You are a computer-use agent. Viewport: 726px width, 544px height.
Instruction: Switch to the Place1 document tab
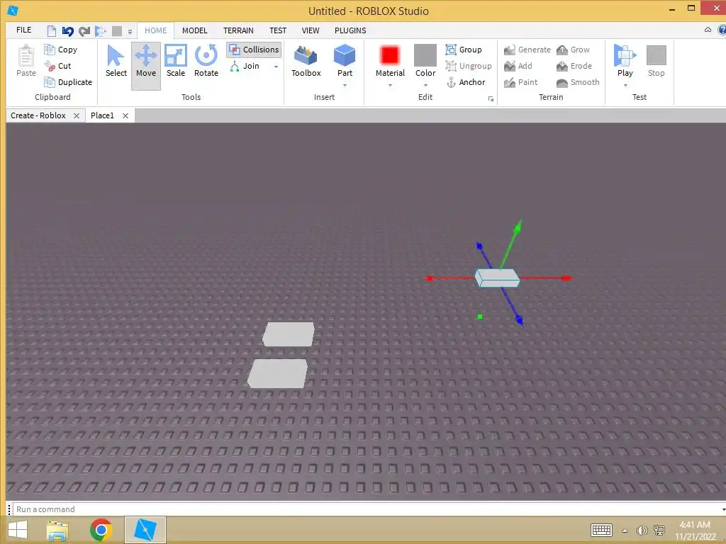pyautogui.click(x=102, y=115)
